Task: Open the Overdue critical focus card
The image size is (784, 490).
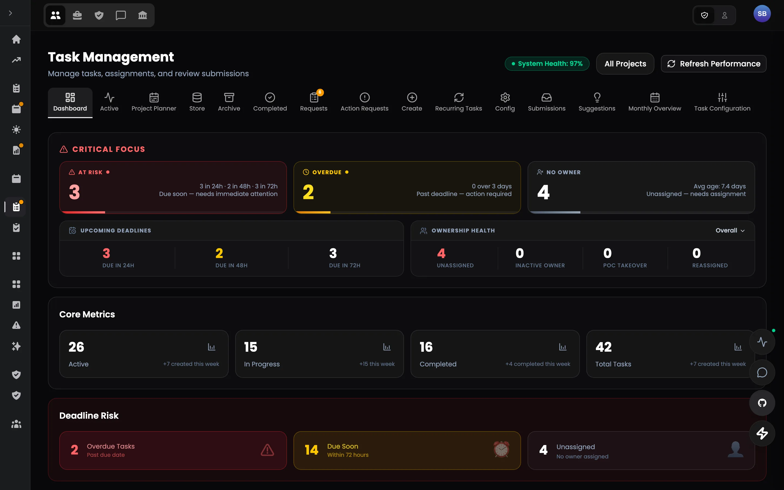Action: [x=407, y=187]
